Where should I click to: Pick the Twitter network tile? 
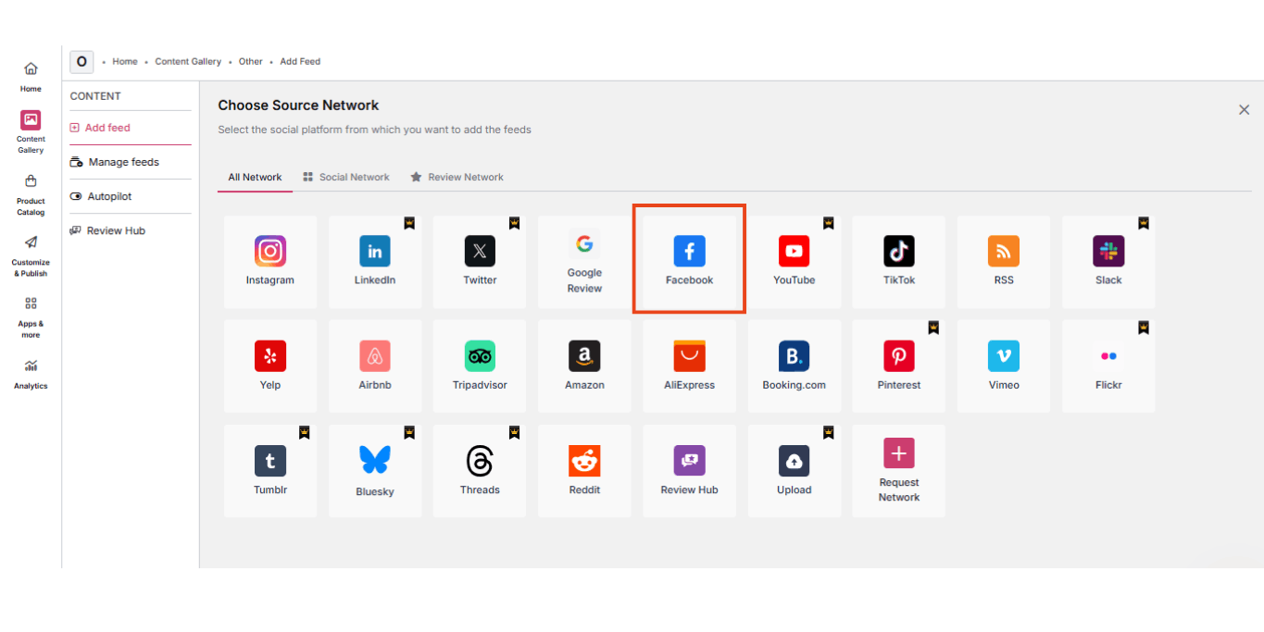tap(480, 262)
